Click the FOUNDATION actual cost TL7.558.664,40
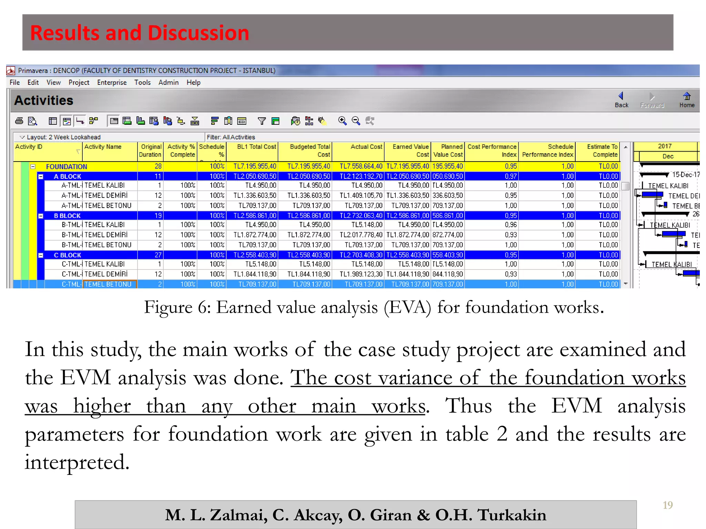This screenshot has height=529, width=706. point(361,166)
